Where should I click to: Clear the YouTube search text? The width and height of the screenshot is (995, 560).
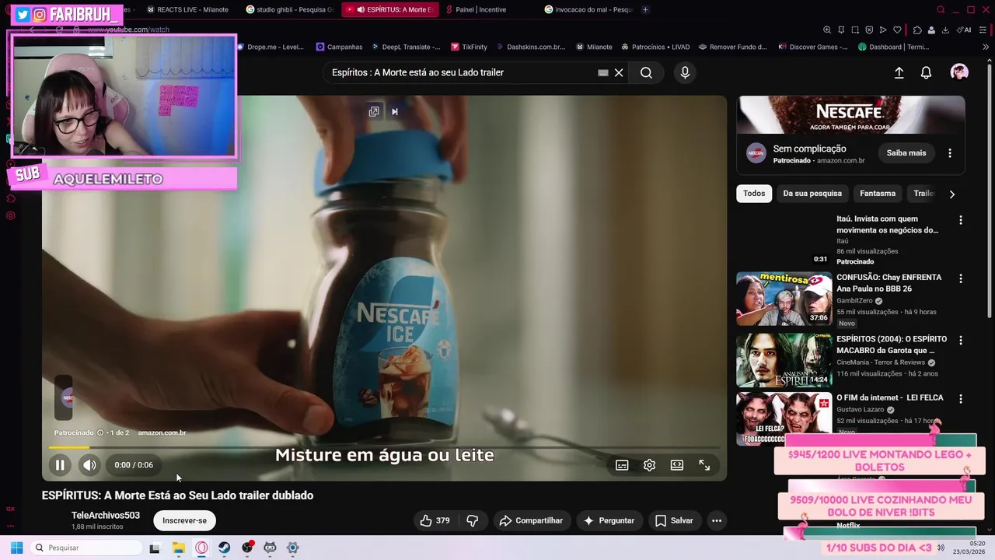619,72
